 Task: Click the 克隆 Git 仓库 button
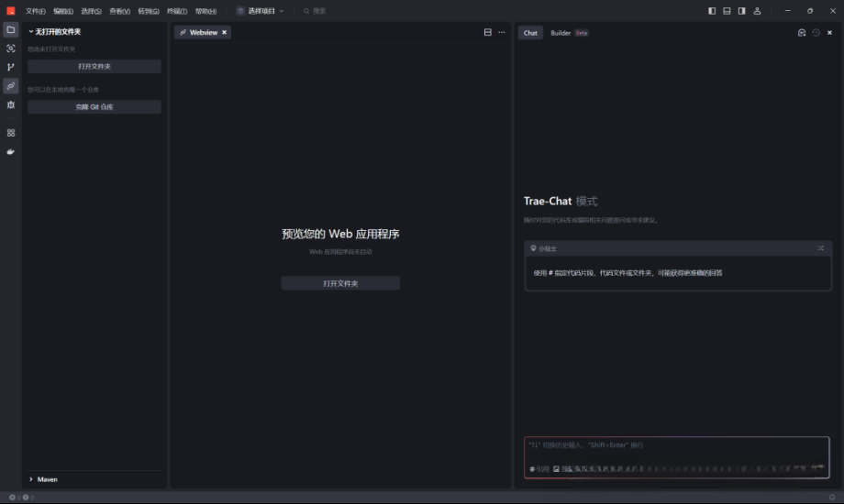click(94, 107)
